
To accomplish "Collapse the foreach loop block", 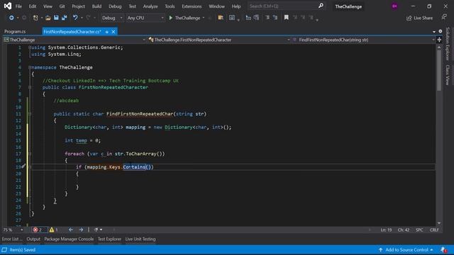I will [30, 154].
